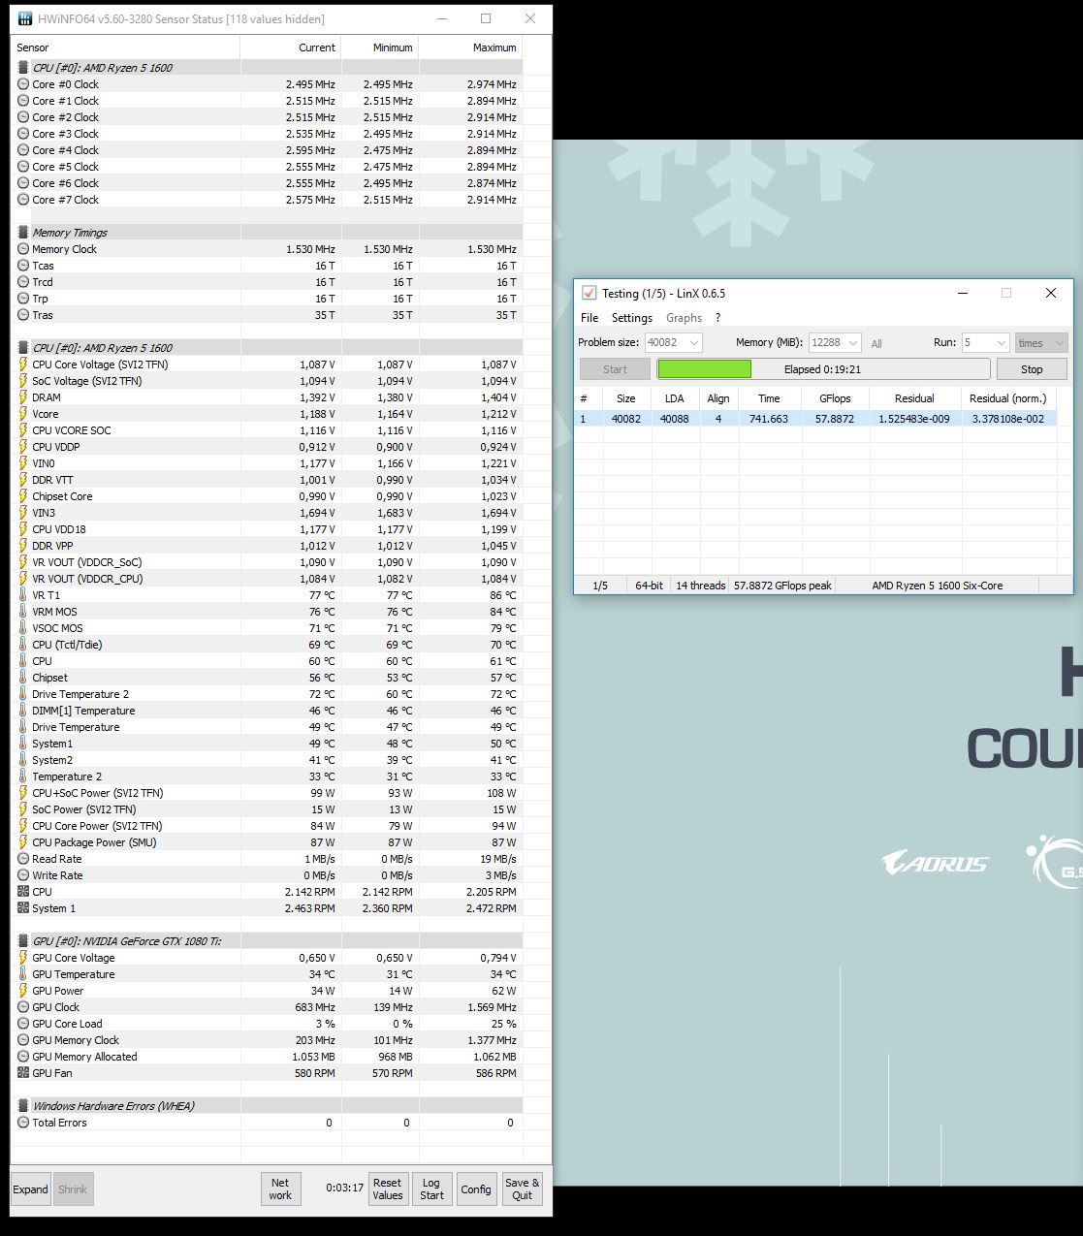Image resolution: width=1083 pixels, height=1236 pixels.
Task: Open the File menu in LinX
Action: tap(589, 318)
